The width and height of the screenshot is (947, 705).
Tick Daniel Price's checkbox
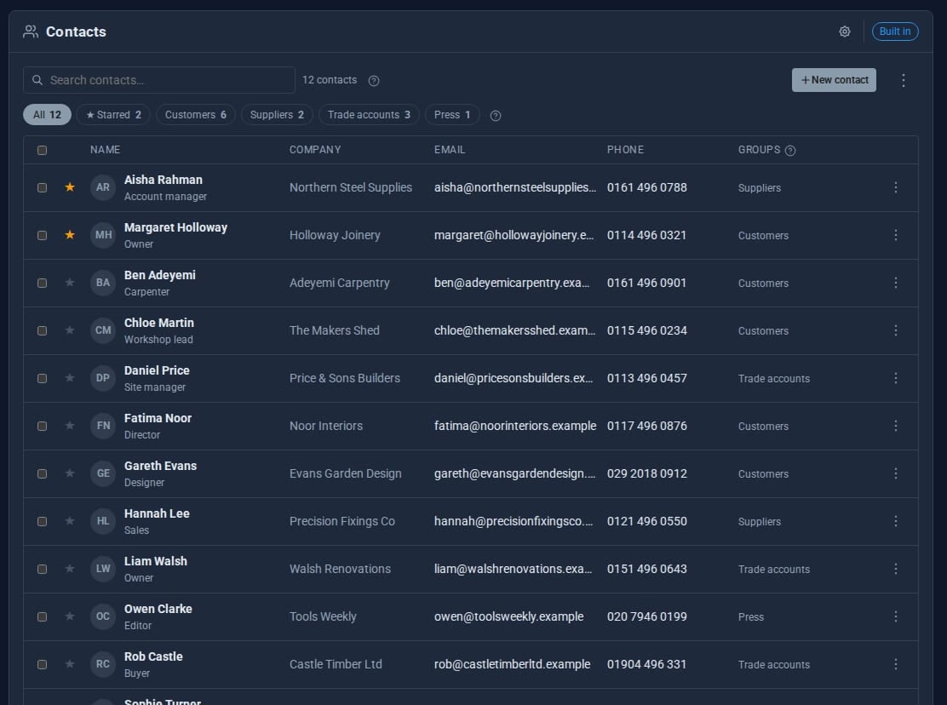pyautogui.click(x=43, y=378)
